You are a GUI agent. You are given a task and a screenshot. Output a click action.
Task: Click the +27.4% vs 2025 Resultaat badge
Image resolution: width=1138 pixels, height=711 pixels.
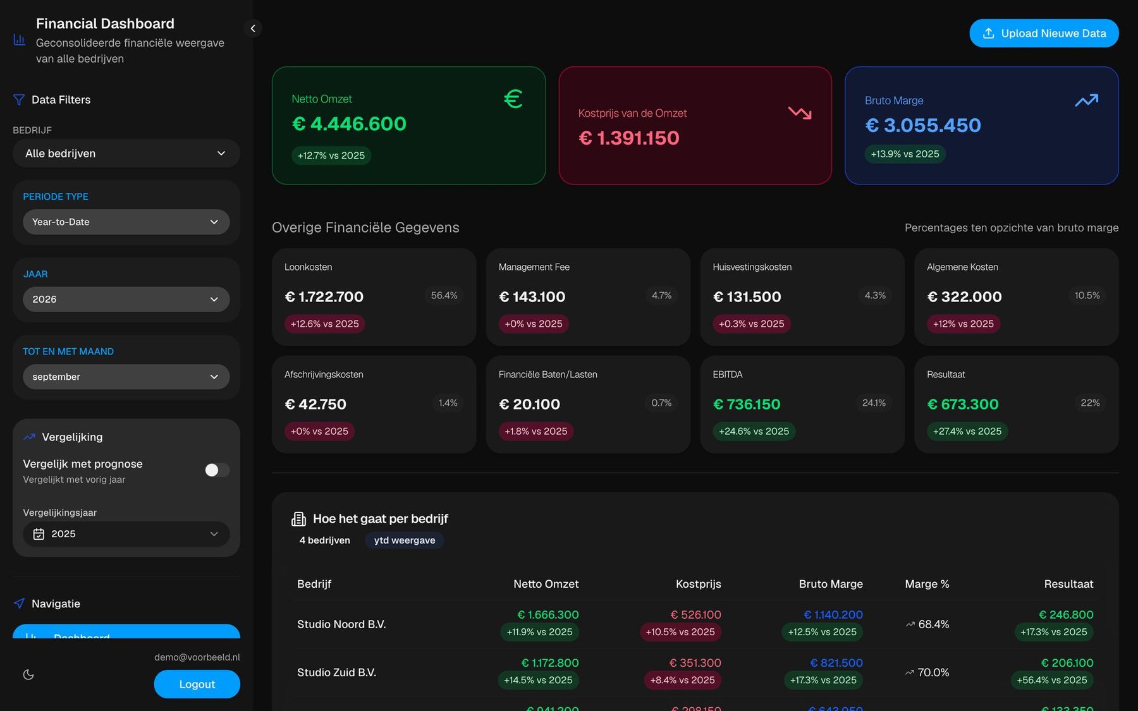point(967,432)
